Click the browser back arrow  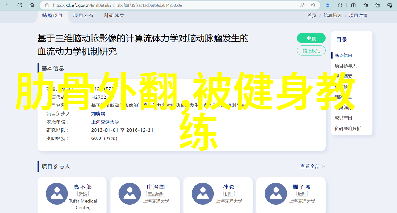click(8, 5)
